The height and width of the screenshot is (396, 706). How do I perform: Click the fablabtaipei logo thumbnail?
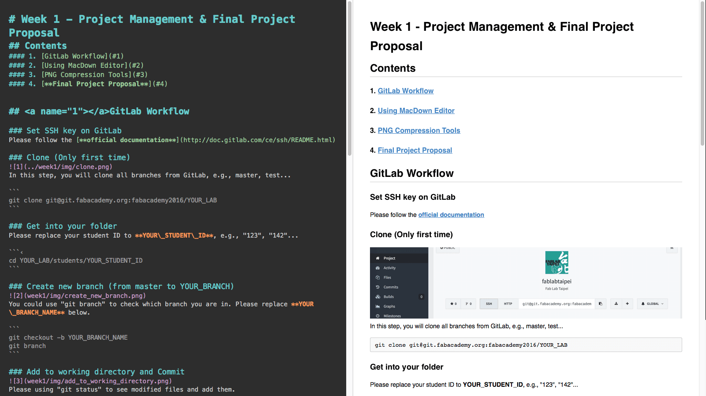click(x=557, y=263)
